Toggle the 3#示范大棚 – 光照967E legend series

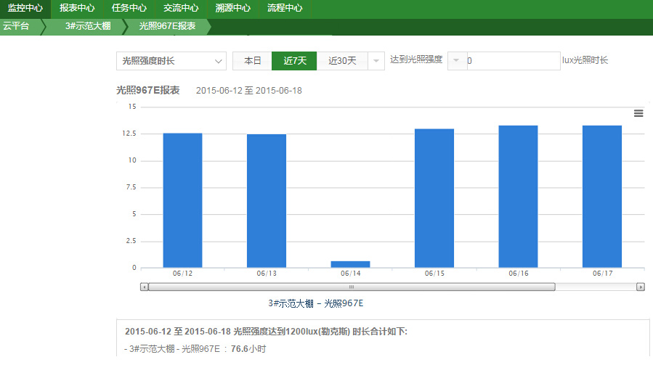pyautogui.click(x=316, y=303)
